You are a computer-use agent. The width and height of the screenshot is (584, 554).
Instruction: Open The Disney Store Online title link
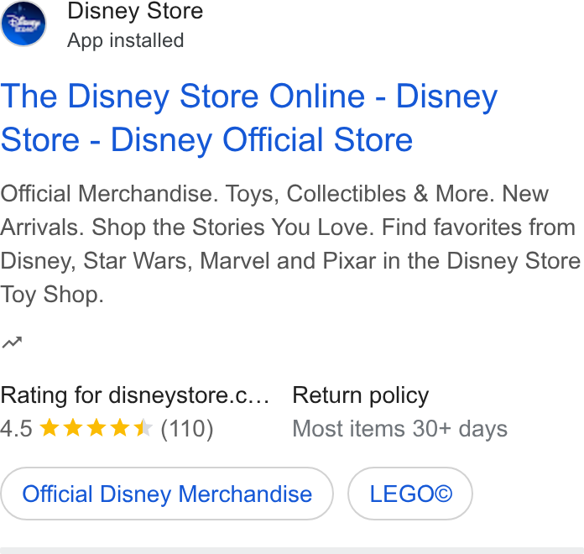click(249, 118)
